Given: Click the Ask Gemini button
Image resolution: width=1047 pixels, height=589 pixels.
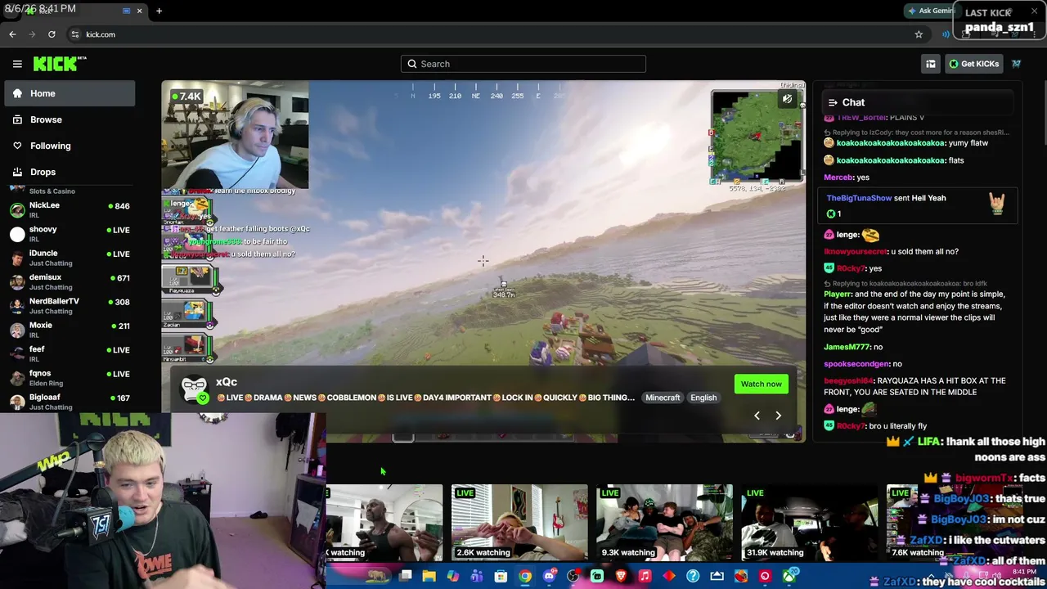Looking at the screenshot, I should tap(931, 11).
